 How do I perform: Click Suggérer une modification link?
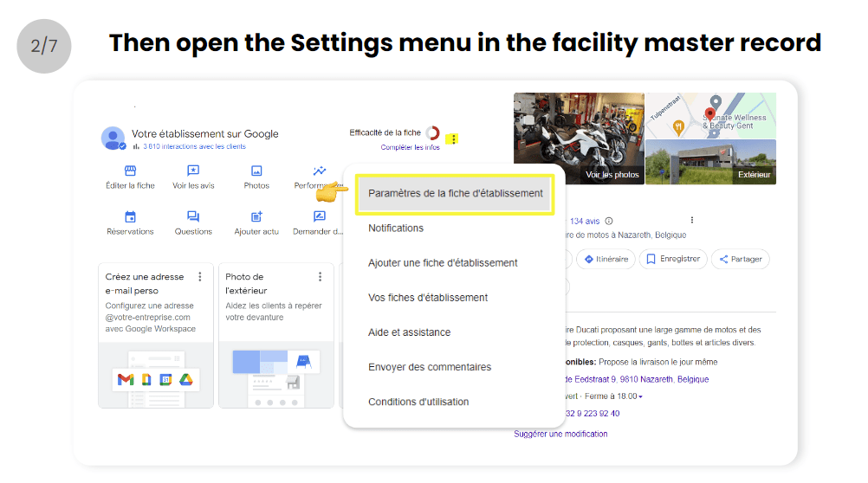click(560, 434)
